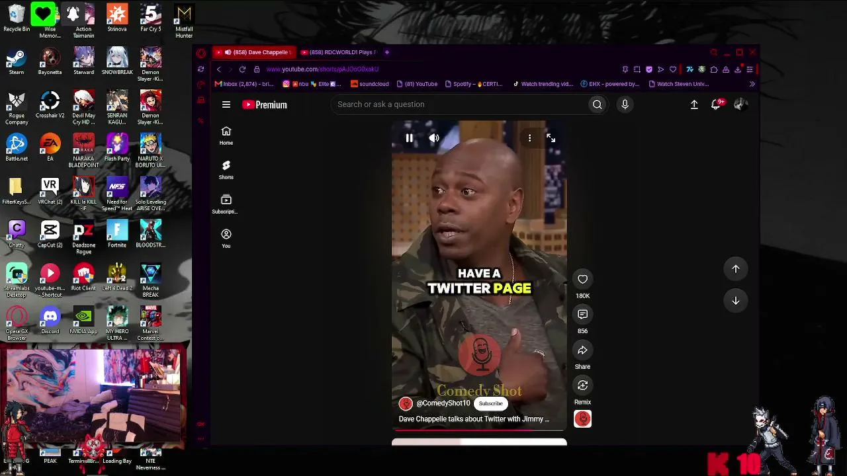The image size is (847, 476).
Task: Open the short's three-dot more options menu
Action: tap(529, 138)
